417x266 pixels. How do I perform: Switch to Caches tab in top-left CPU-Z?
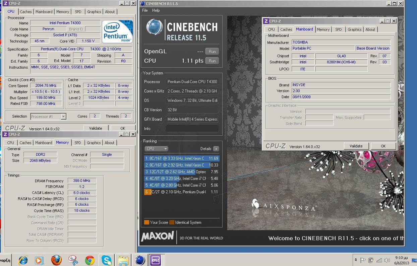[25, 11]
